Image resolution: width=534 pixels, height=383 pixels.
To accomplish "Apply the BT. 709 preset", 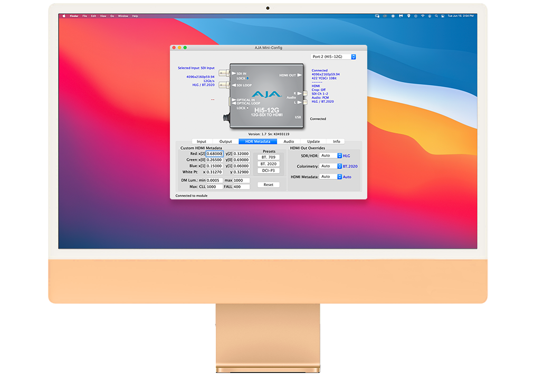I will (268, 157).
